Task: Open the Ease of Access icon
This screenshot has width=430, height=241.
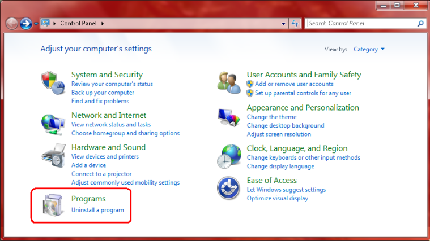Action: click(x=228, y=188)
